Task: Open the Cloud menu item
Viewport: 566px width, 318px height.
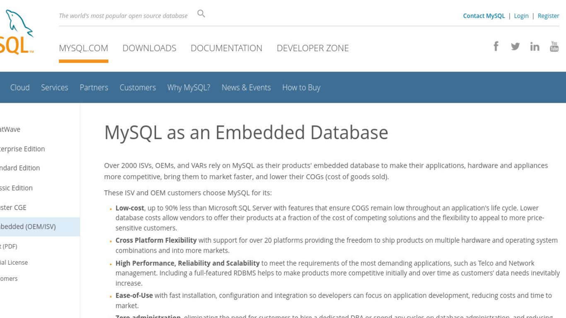Action: point(20,87)
